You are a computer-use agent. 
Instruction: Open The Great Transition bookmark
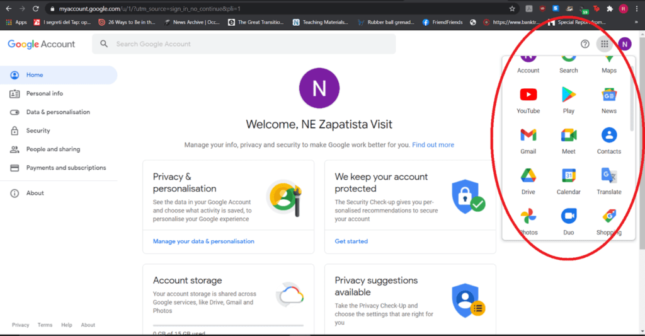256,22
